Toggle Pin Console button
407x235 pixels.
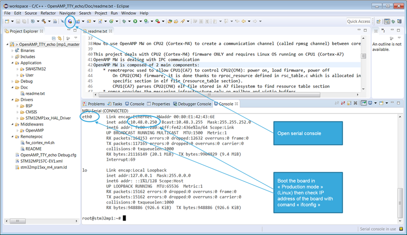(364, 103)
